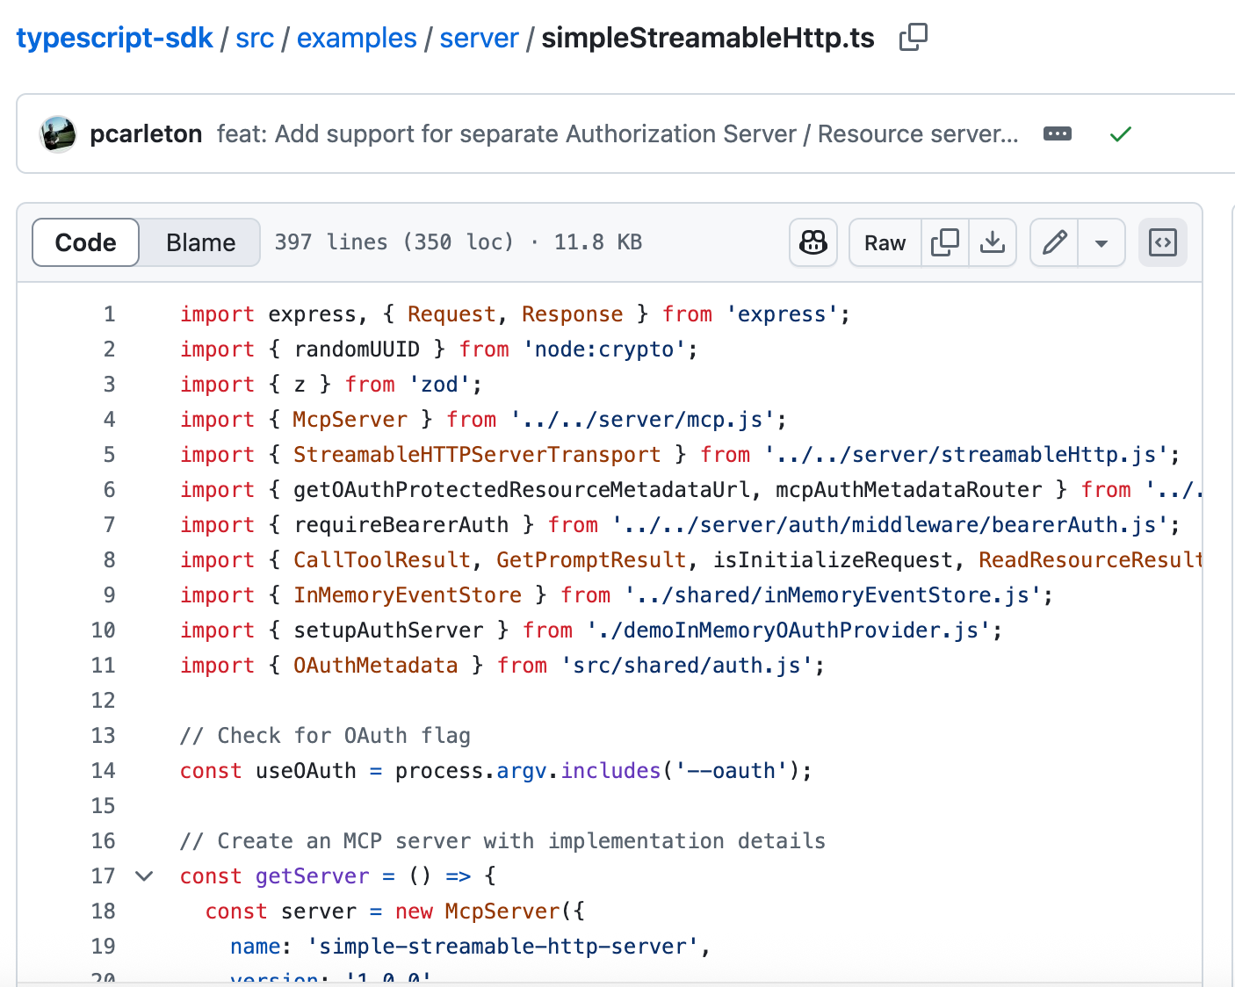Open the symbols panel icon
Viewport: 1235px width, 987px height.
1163,242
